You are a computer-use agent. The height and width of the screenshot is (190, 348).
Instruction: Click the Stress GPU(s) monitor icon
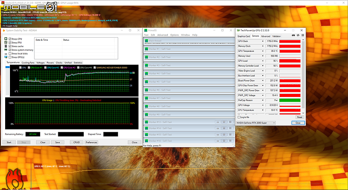click(x=6, y=57)
